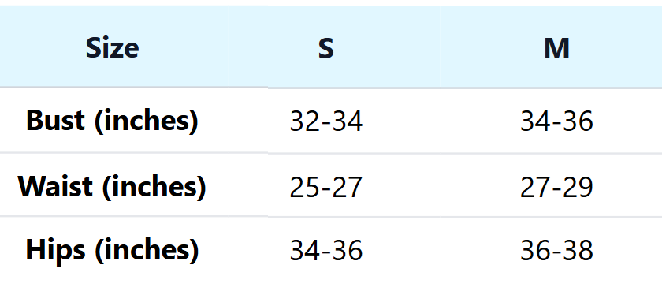The image size is (662, 306).
Task: Select the small bust value 32-34
Action: tap(326, 121)
